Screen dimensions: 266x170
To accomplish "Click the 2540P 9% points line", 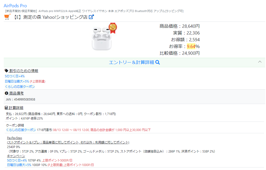I will [x=14, y=147].
